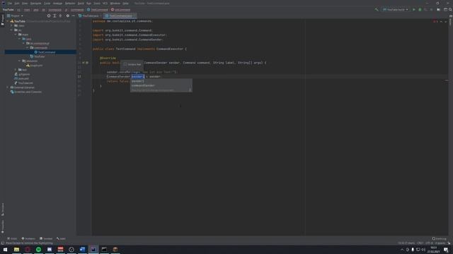Open the more options icon in completion popup
This screenshot has height=254, width=453.
(190, 90)
